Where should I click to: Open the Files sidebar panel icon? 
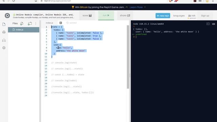click(x=4, y=24)
